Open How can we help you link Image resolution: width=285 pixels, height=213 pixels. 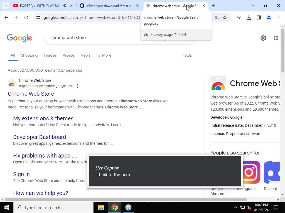41,193
